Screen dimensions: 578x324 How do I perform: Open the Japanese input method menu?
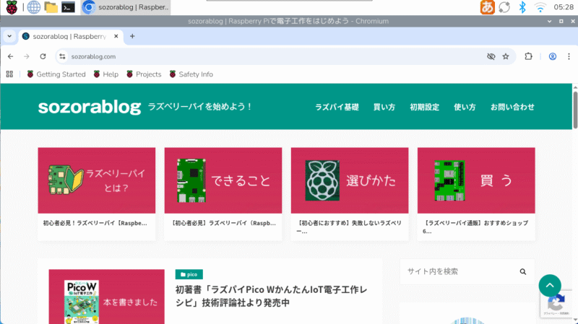(x=488, y=8)
